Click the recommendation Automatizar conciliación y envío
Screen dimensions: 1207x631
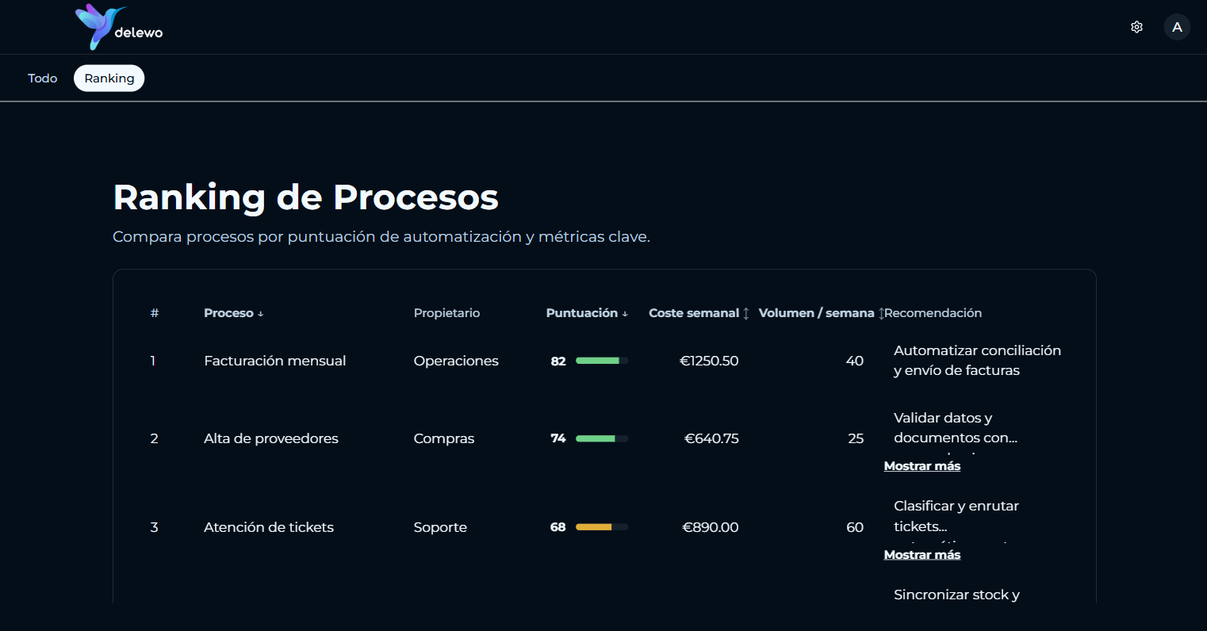(977, 360)
